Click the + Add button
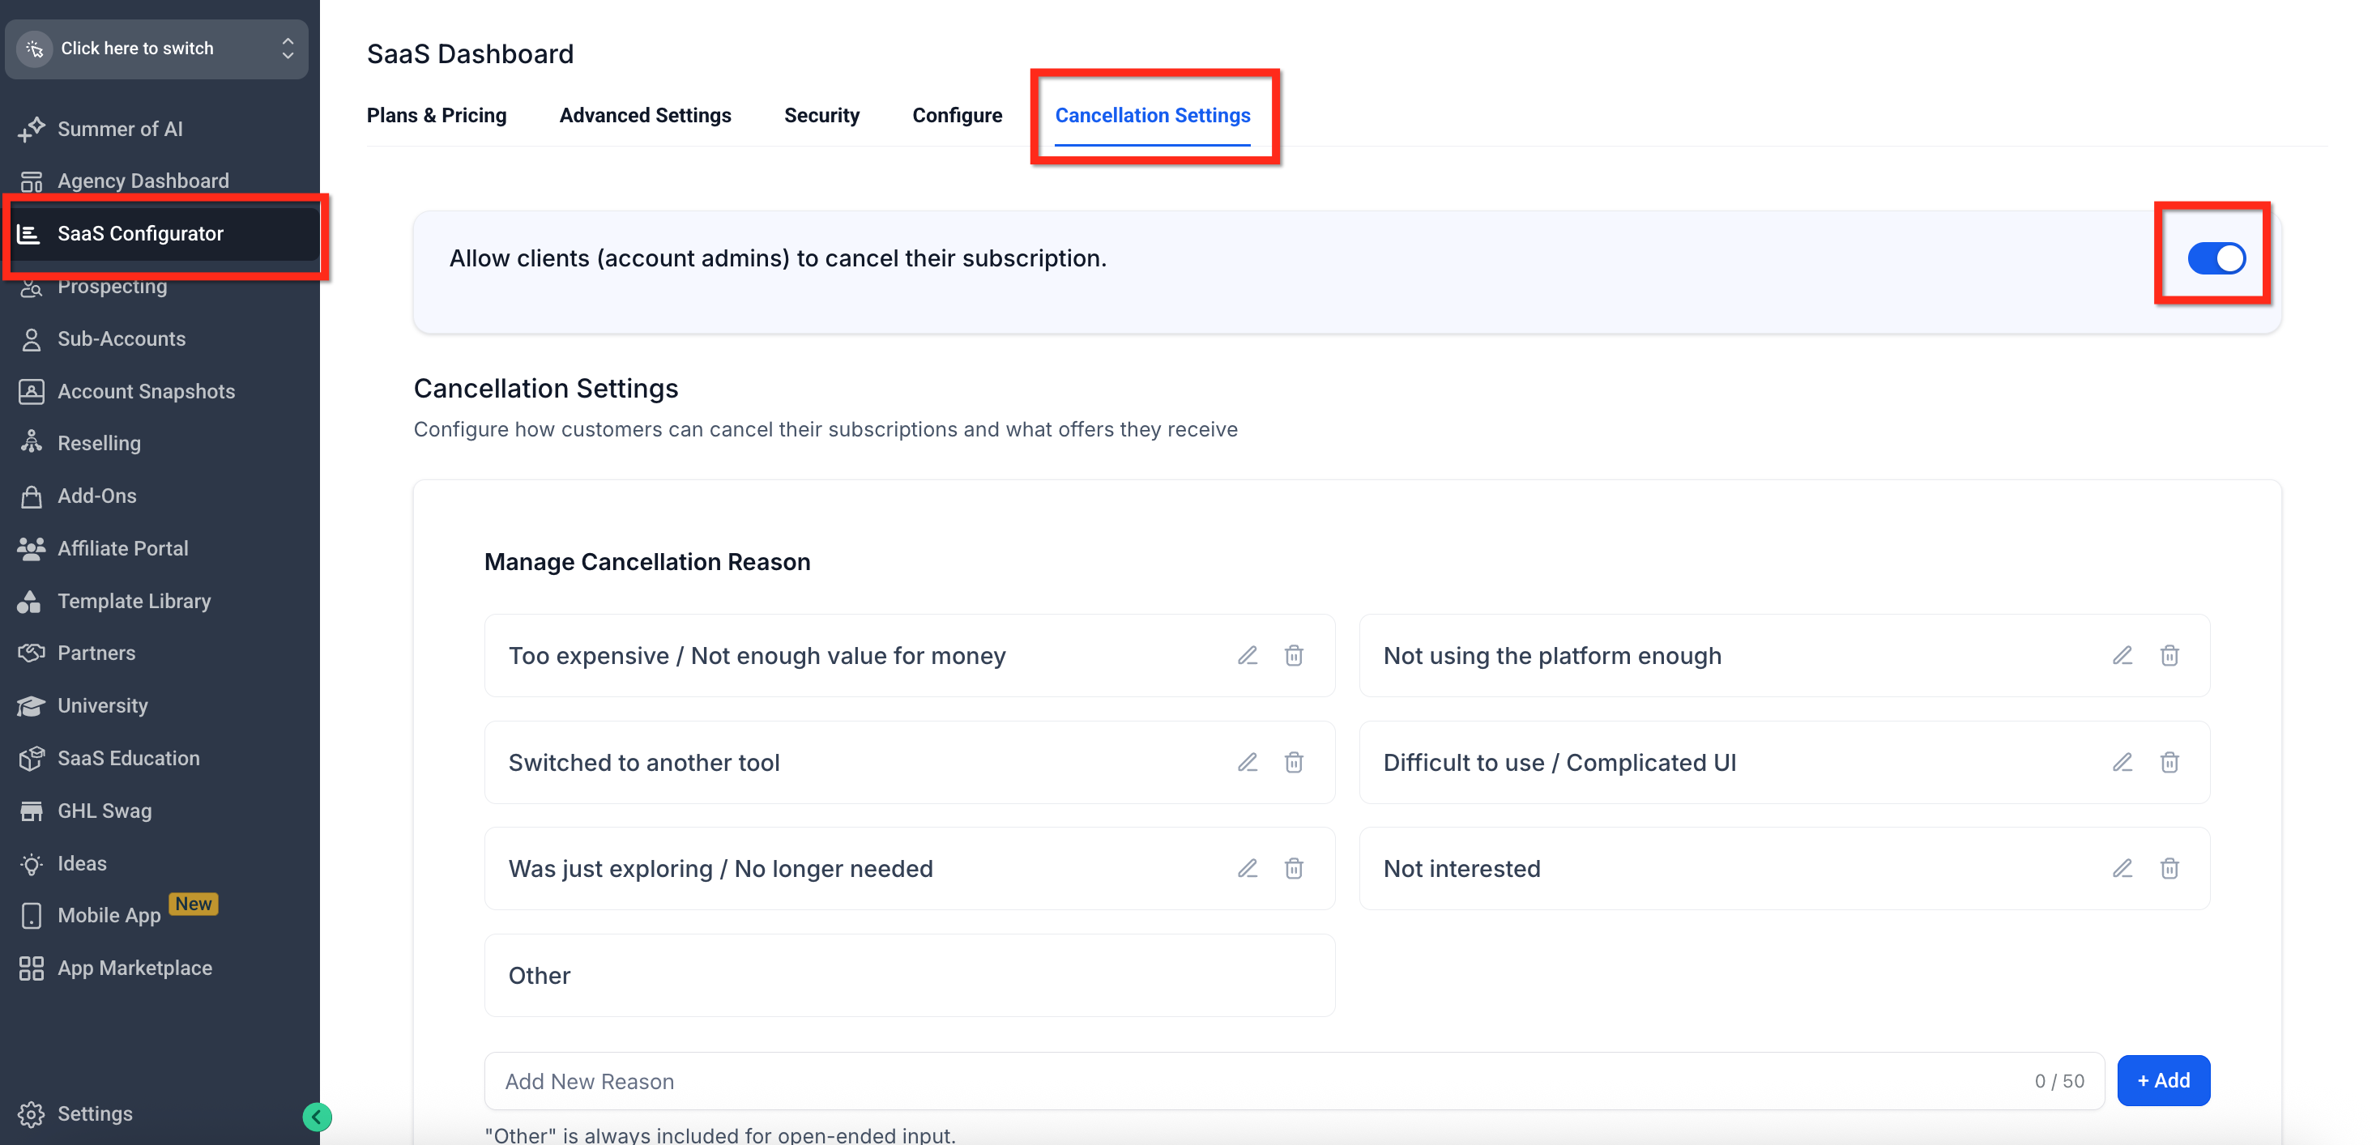Screen dimensions: 2372x1145 pos(2162,1080)
